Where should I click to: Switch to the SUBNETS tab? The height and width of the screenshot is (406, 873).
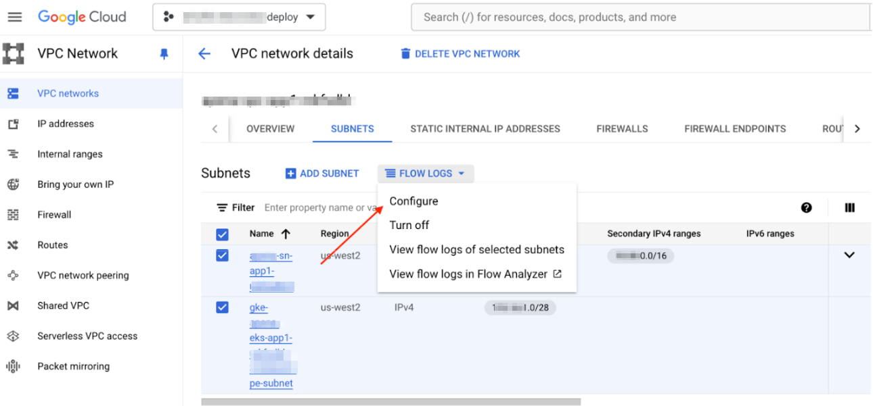click(353, 128)
